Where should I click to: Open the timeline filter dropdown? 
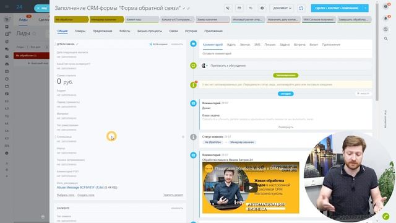click(363, 94)
